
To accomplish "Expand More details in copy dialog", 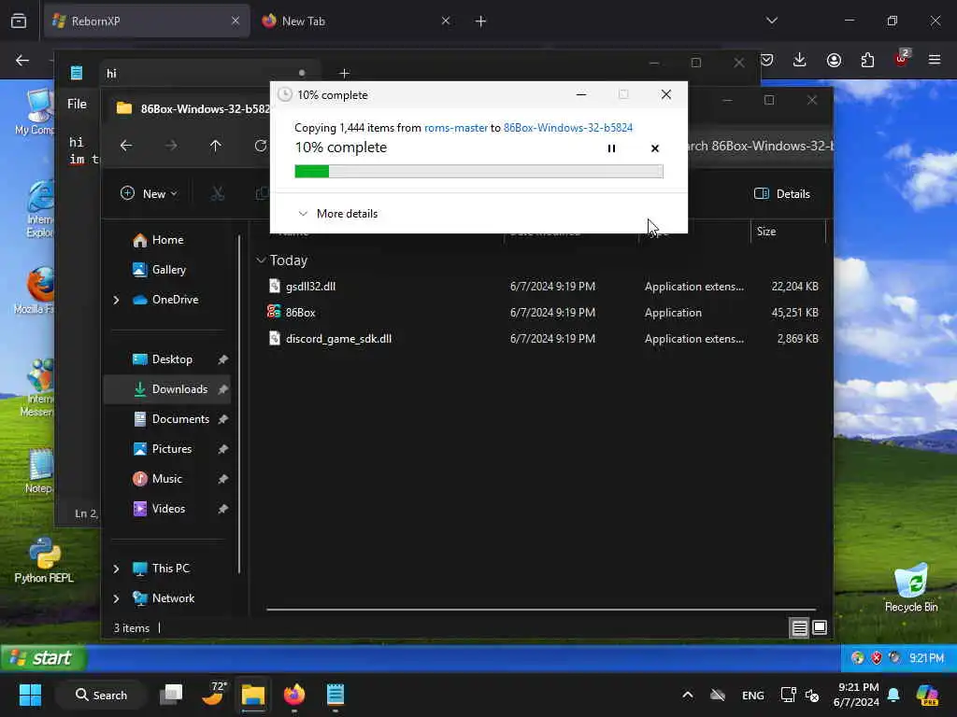I will (x=337, y=214).
